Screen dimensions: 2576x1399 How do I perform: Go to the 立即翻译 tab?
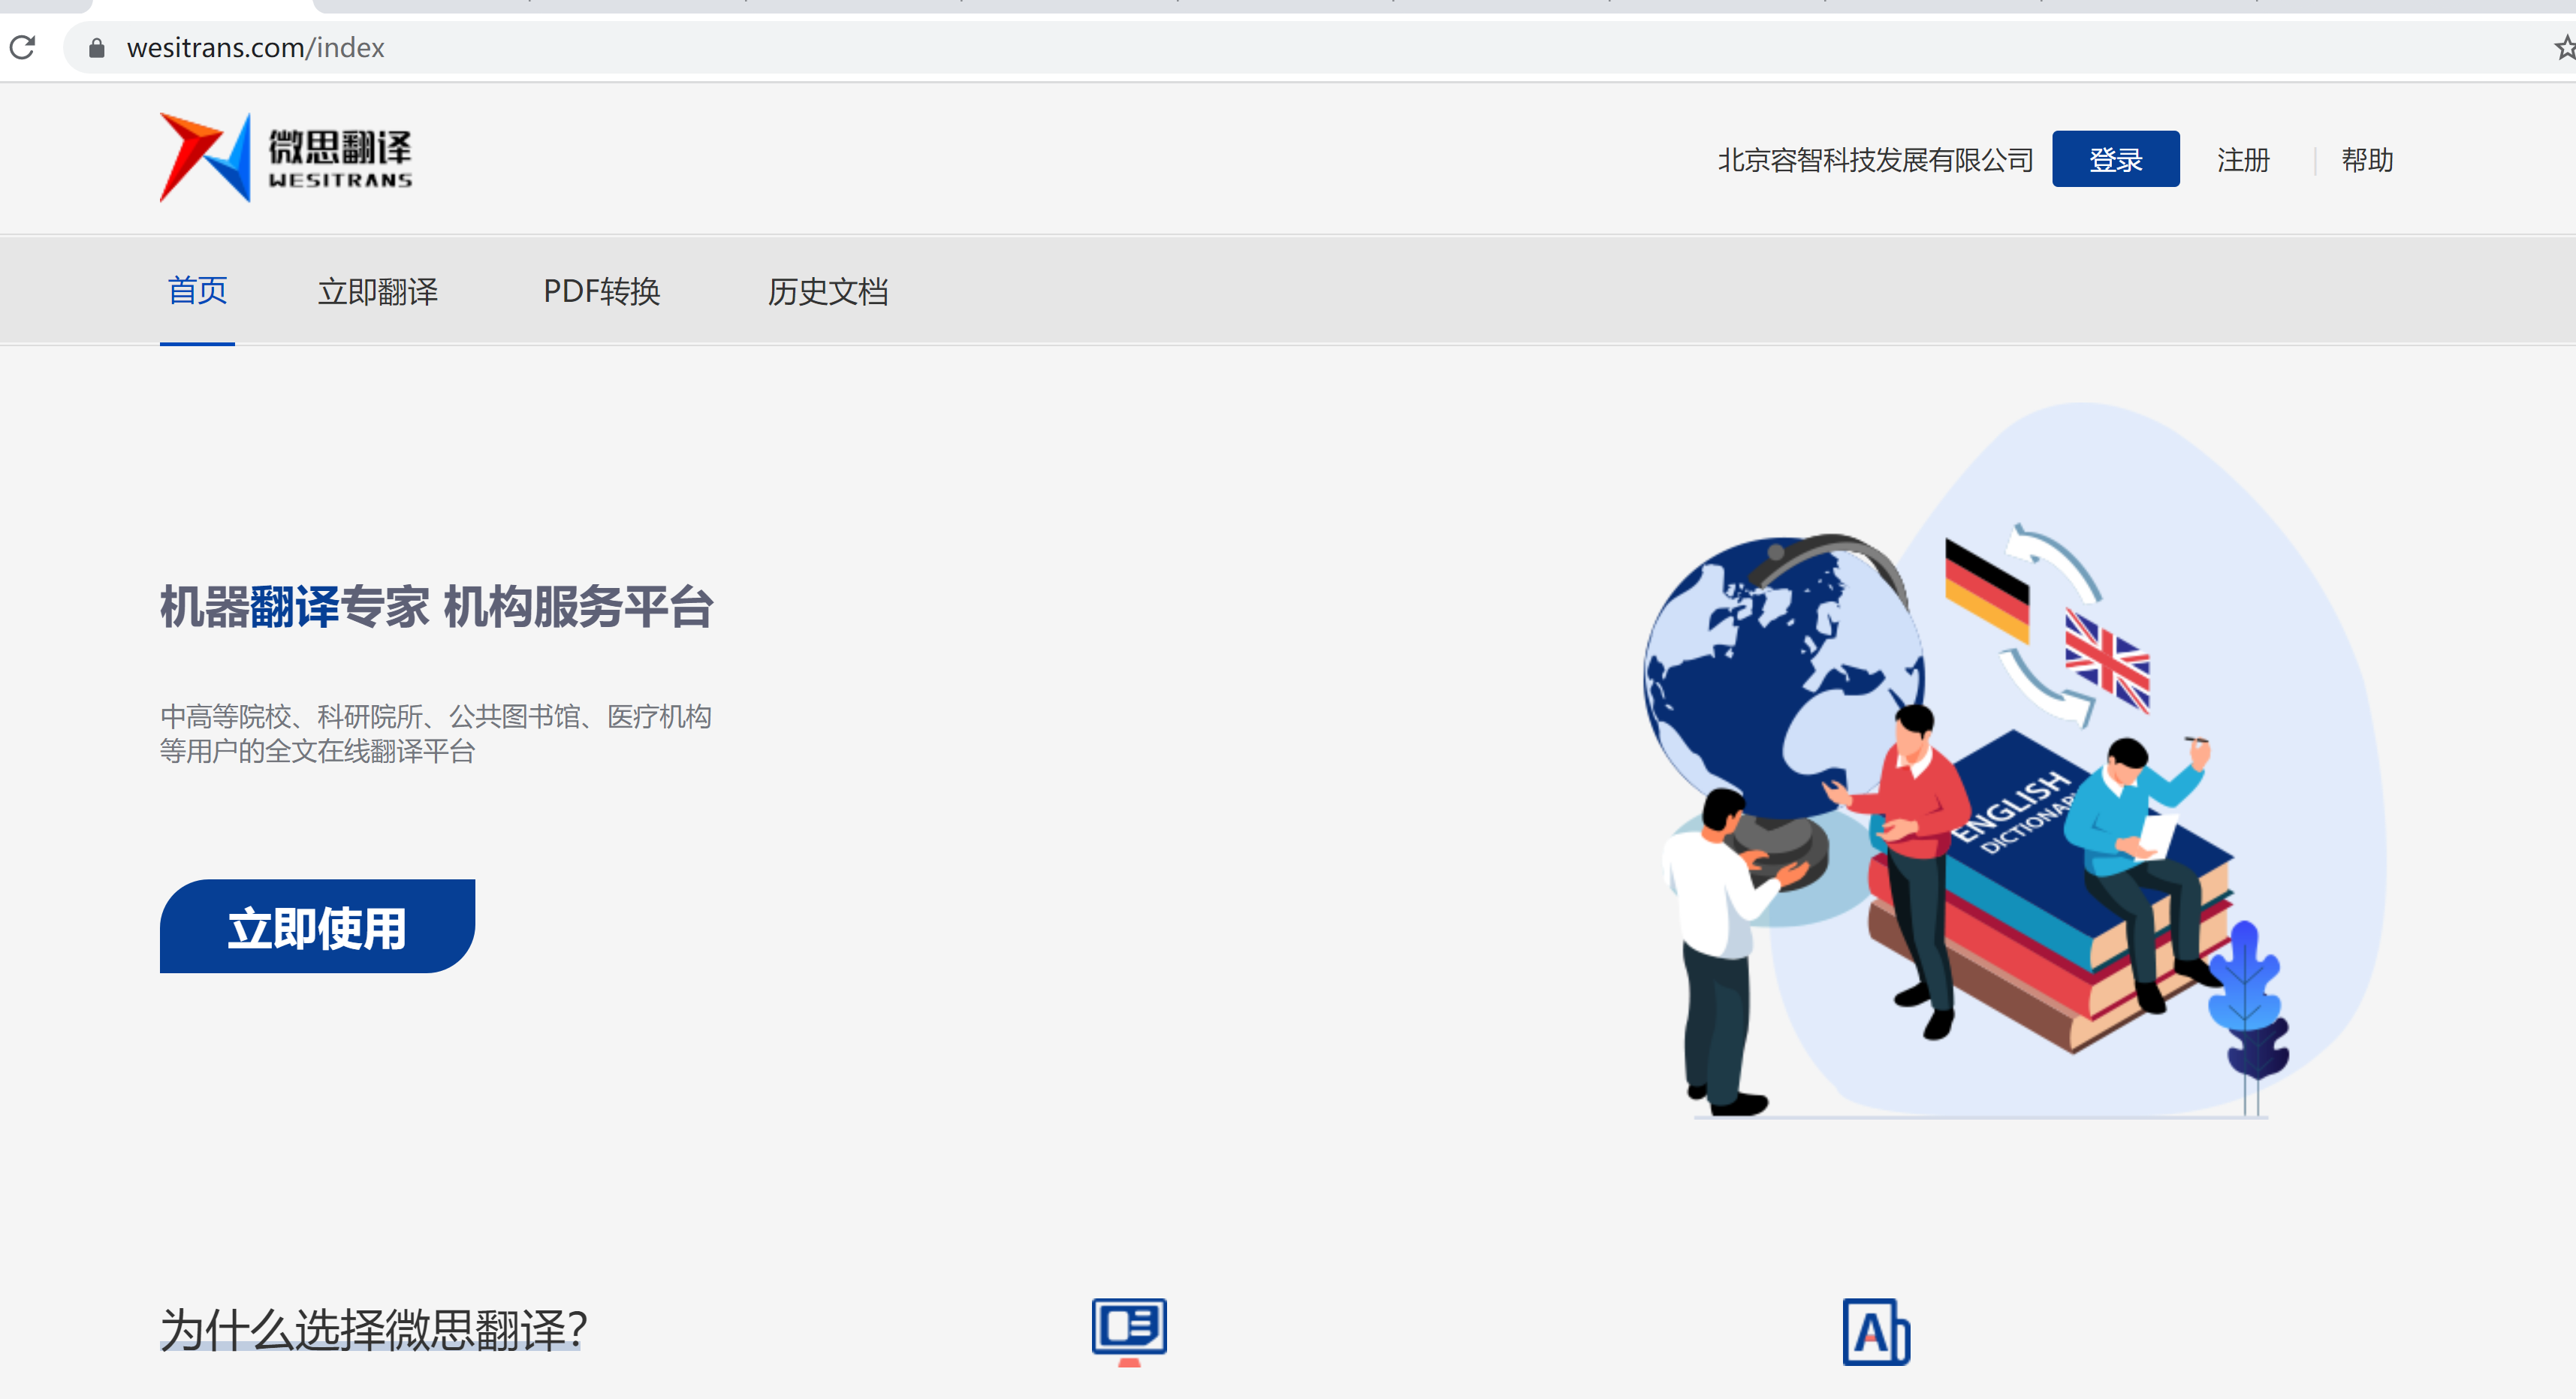[377, 292]
